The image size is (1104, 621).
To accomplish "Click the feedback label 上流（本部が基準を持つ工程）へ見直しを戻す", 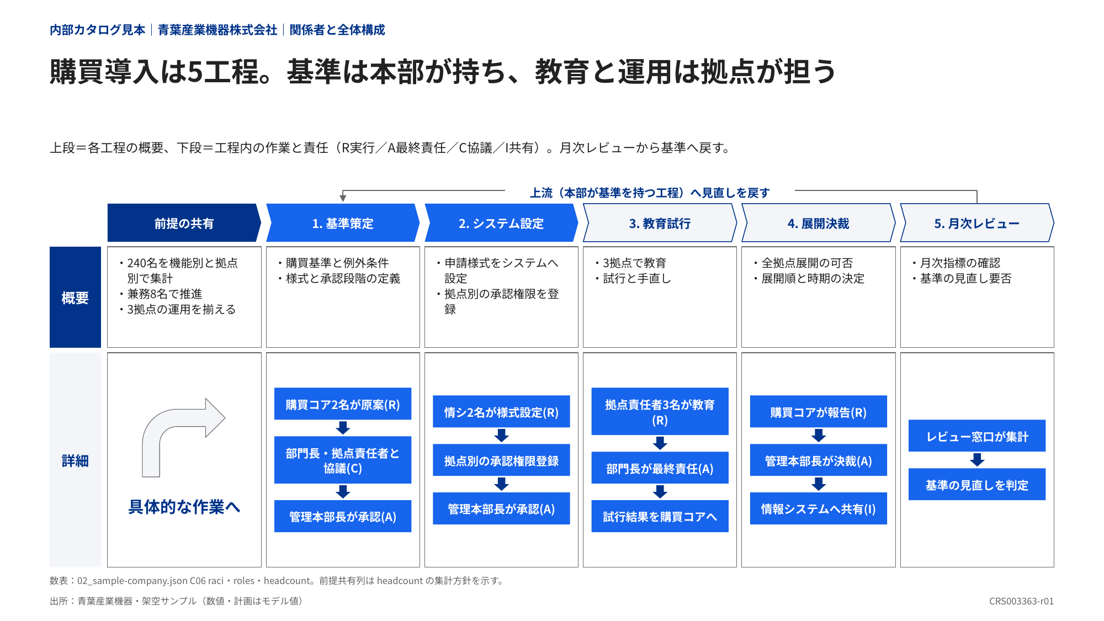I will click(650, 193).
